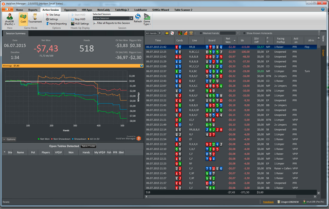The image size is (329, 209).
Task: Sort hands by Net Won column
Action: click(x=230, y=40)
